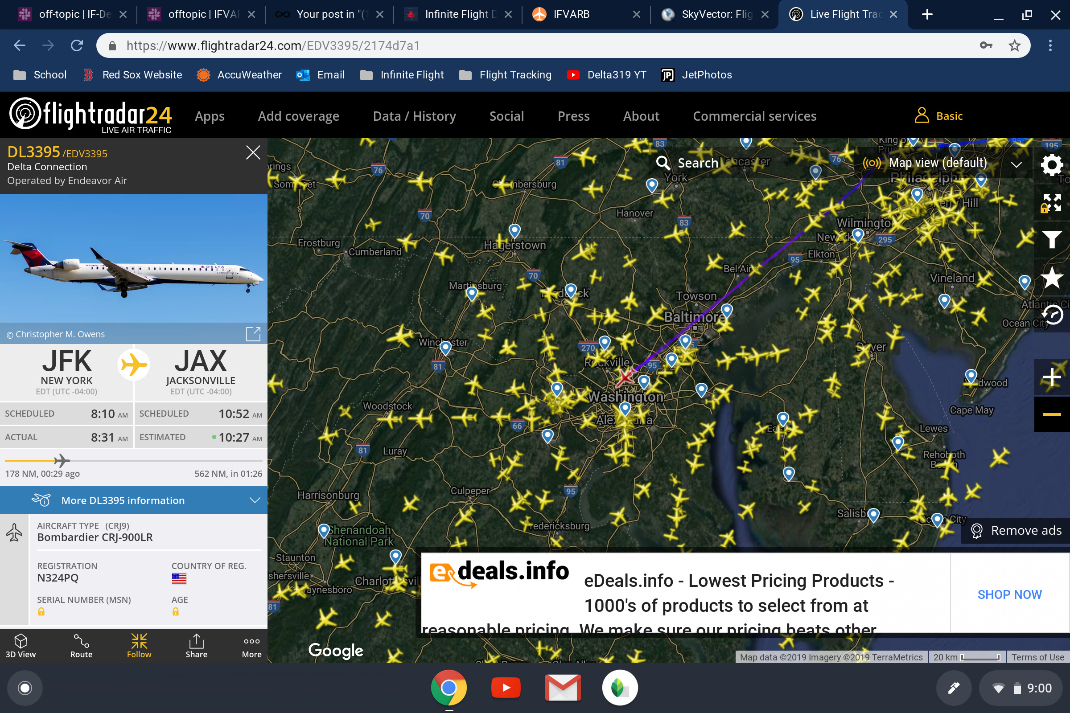
Task: Enlarge the aircraft photo via the expand icon
Action: click(253, 334)
